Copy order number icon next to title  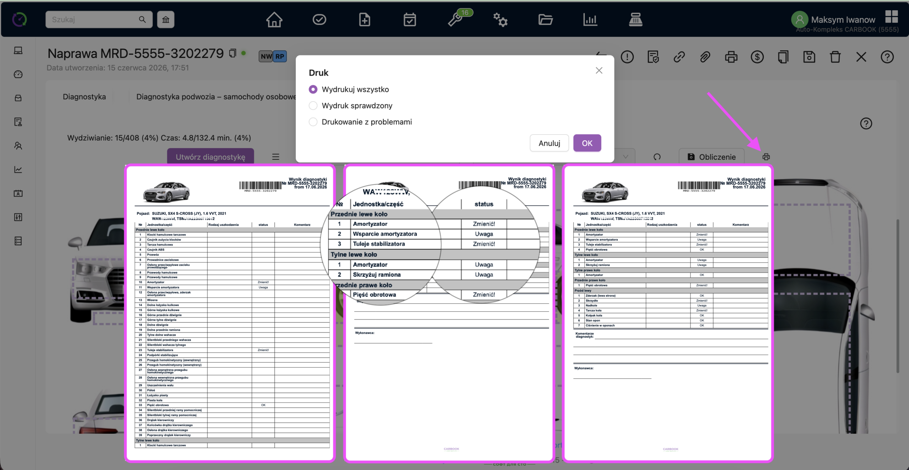click(233, 53)
